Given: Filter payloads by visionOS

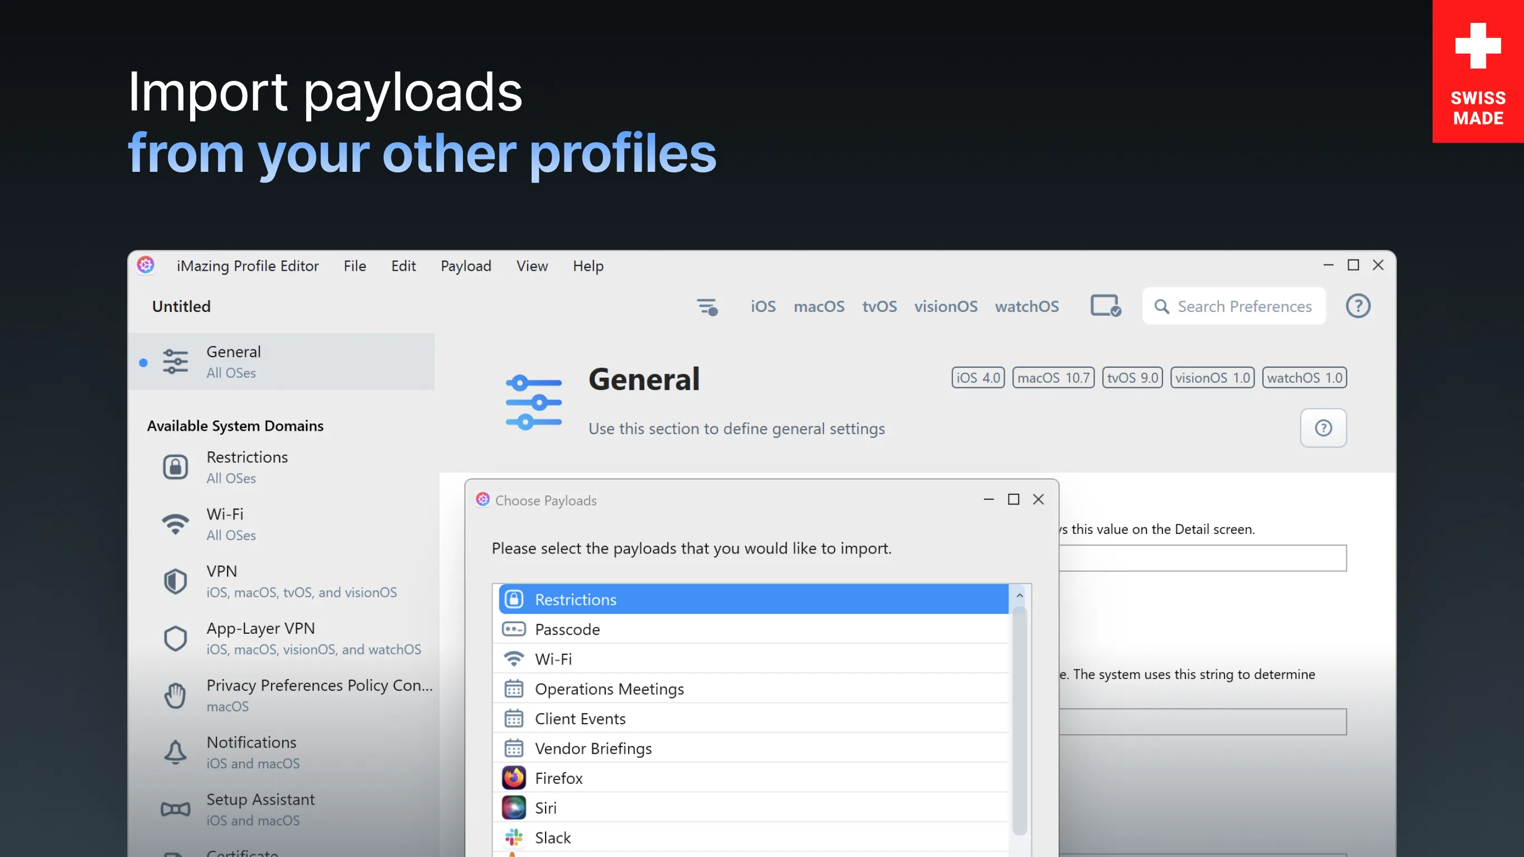Looking at the screenshot, I should [x=946, y=306].
